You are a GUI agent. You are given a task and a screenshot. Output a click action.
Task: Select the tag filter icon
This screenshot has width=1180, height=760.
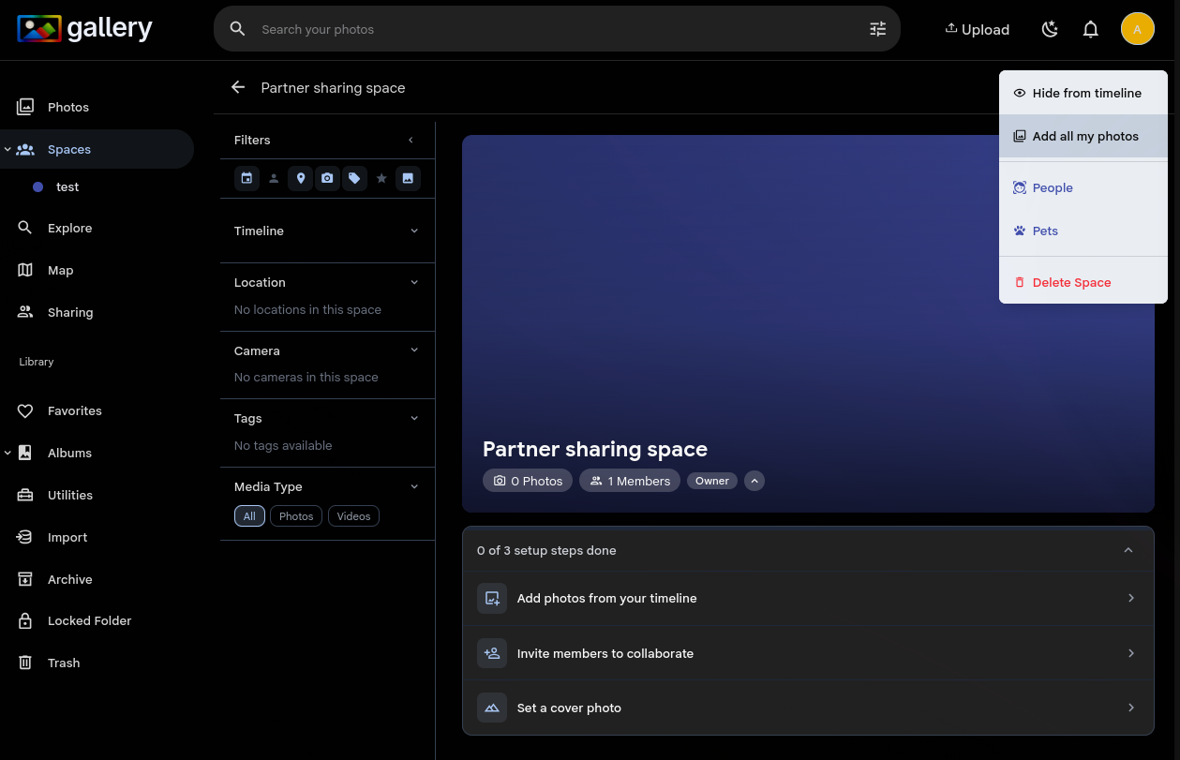tap(354, 178)
